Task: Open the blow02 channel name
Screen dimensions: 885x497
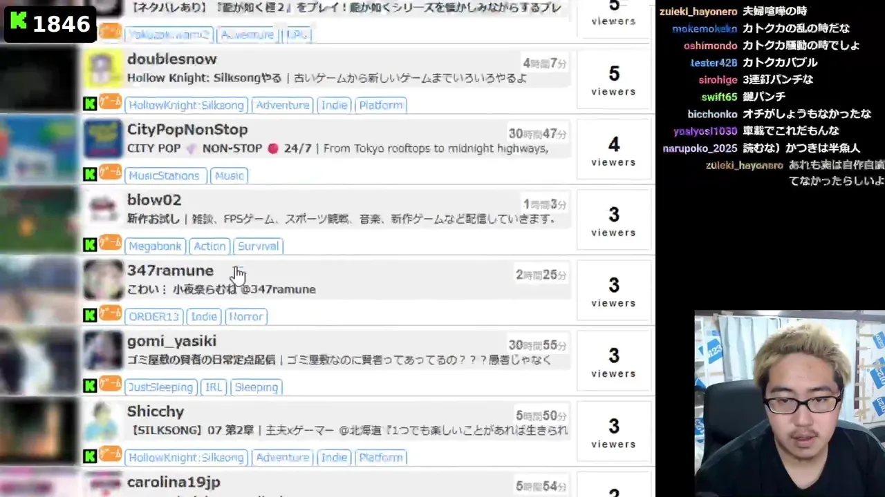Action: [154, 200]
